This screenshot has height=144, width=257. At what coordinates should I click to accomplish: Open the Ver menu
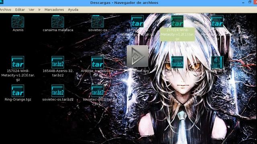point(32,10)
